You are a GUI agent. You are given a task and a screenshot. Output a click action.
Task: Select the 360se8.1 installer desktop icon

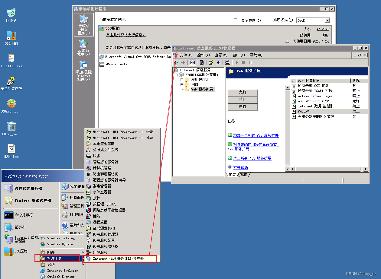pos(11,106)
